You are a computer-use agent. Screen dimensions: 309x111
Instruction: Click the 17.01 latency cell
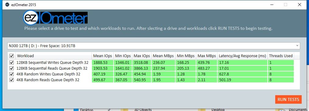(242, 68)
